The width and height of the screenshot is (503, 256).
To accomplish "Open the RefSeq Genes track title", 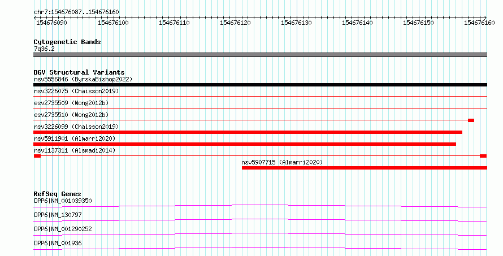I will (x=58, y=194).
